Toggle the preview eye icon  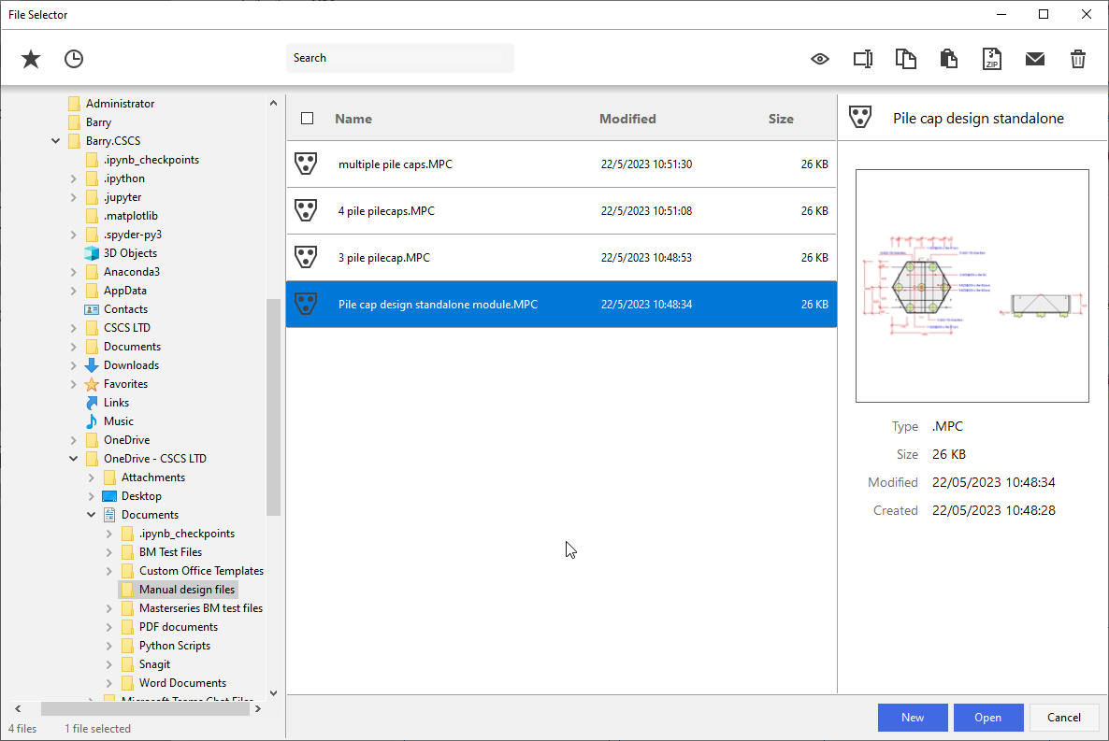pyautogui.click(x=820, y=59)
